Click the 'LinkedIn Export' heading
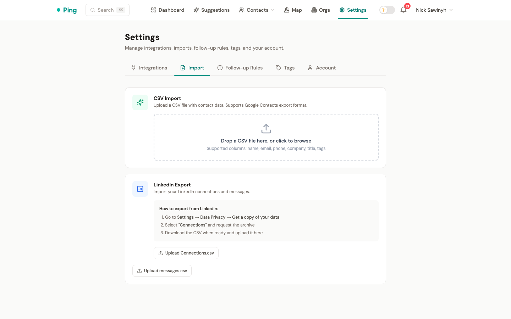This screenshot has width=511, height=319. (172, 185)
